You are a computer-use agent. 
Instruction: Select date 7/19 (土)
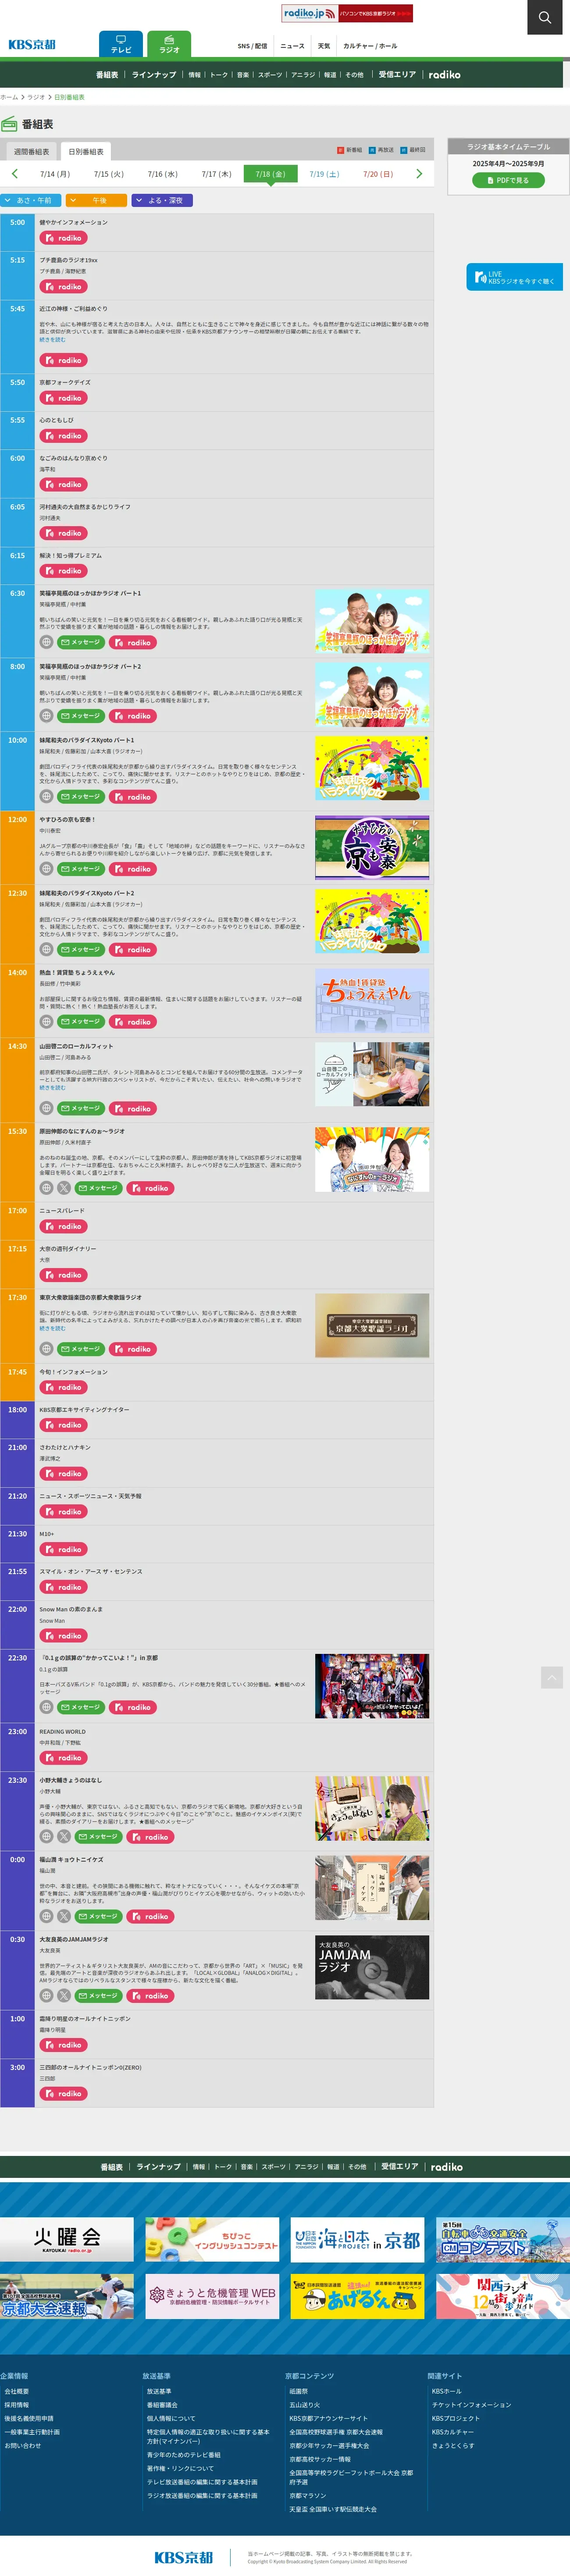click(324, 174)
